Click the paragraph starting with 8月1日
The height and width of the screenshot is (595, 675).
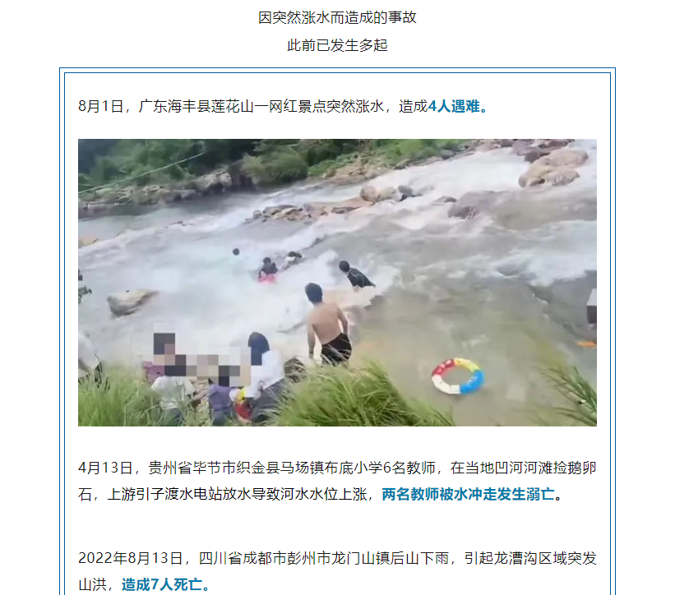[x=284, y=106]
